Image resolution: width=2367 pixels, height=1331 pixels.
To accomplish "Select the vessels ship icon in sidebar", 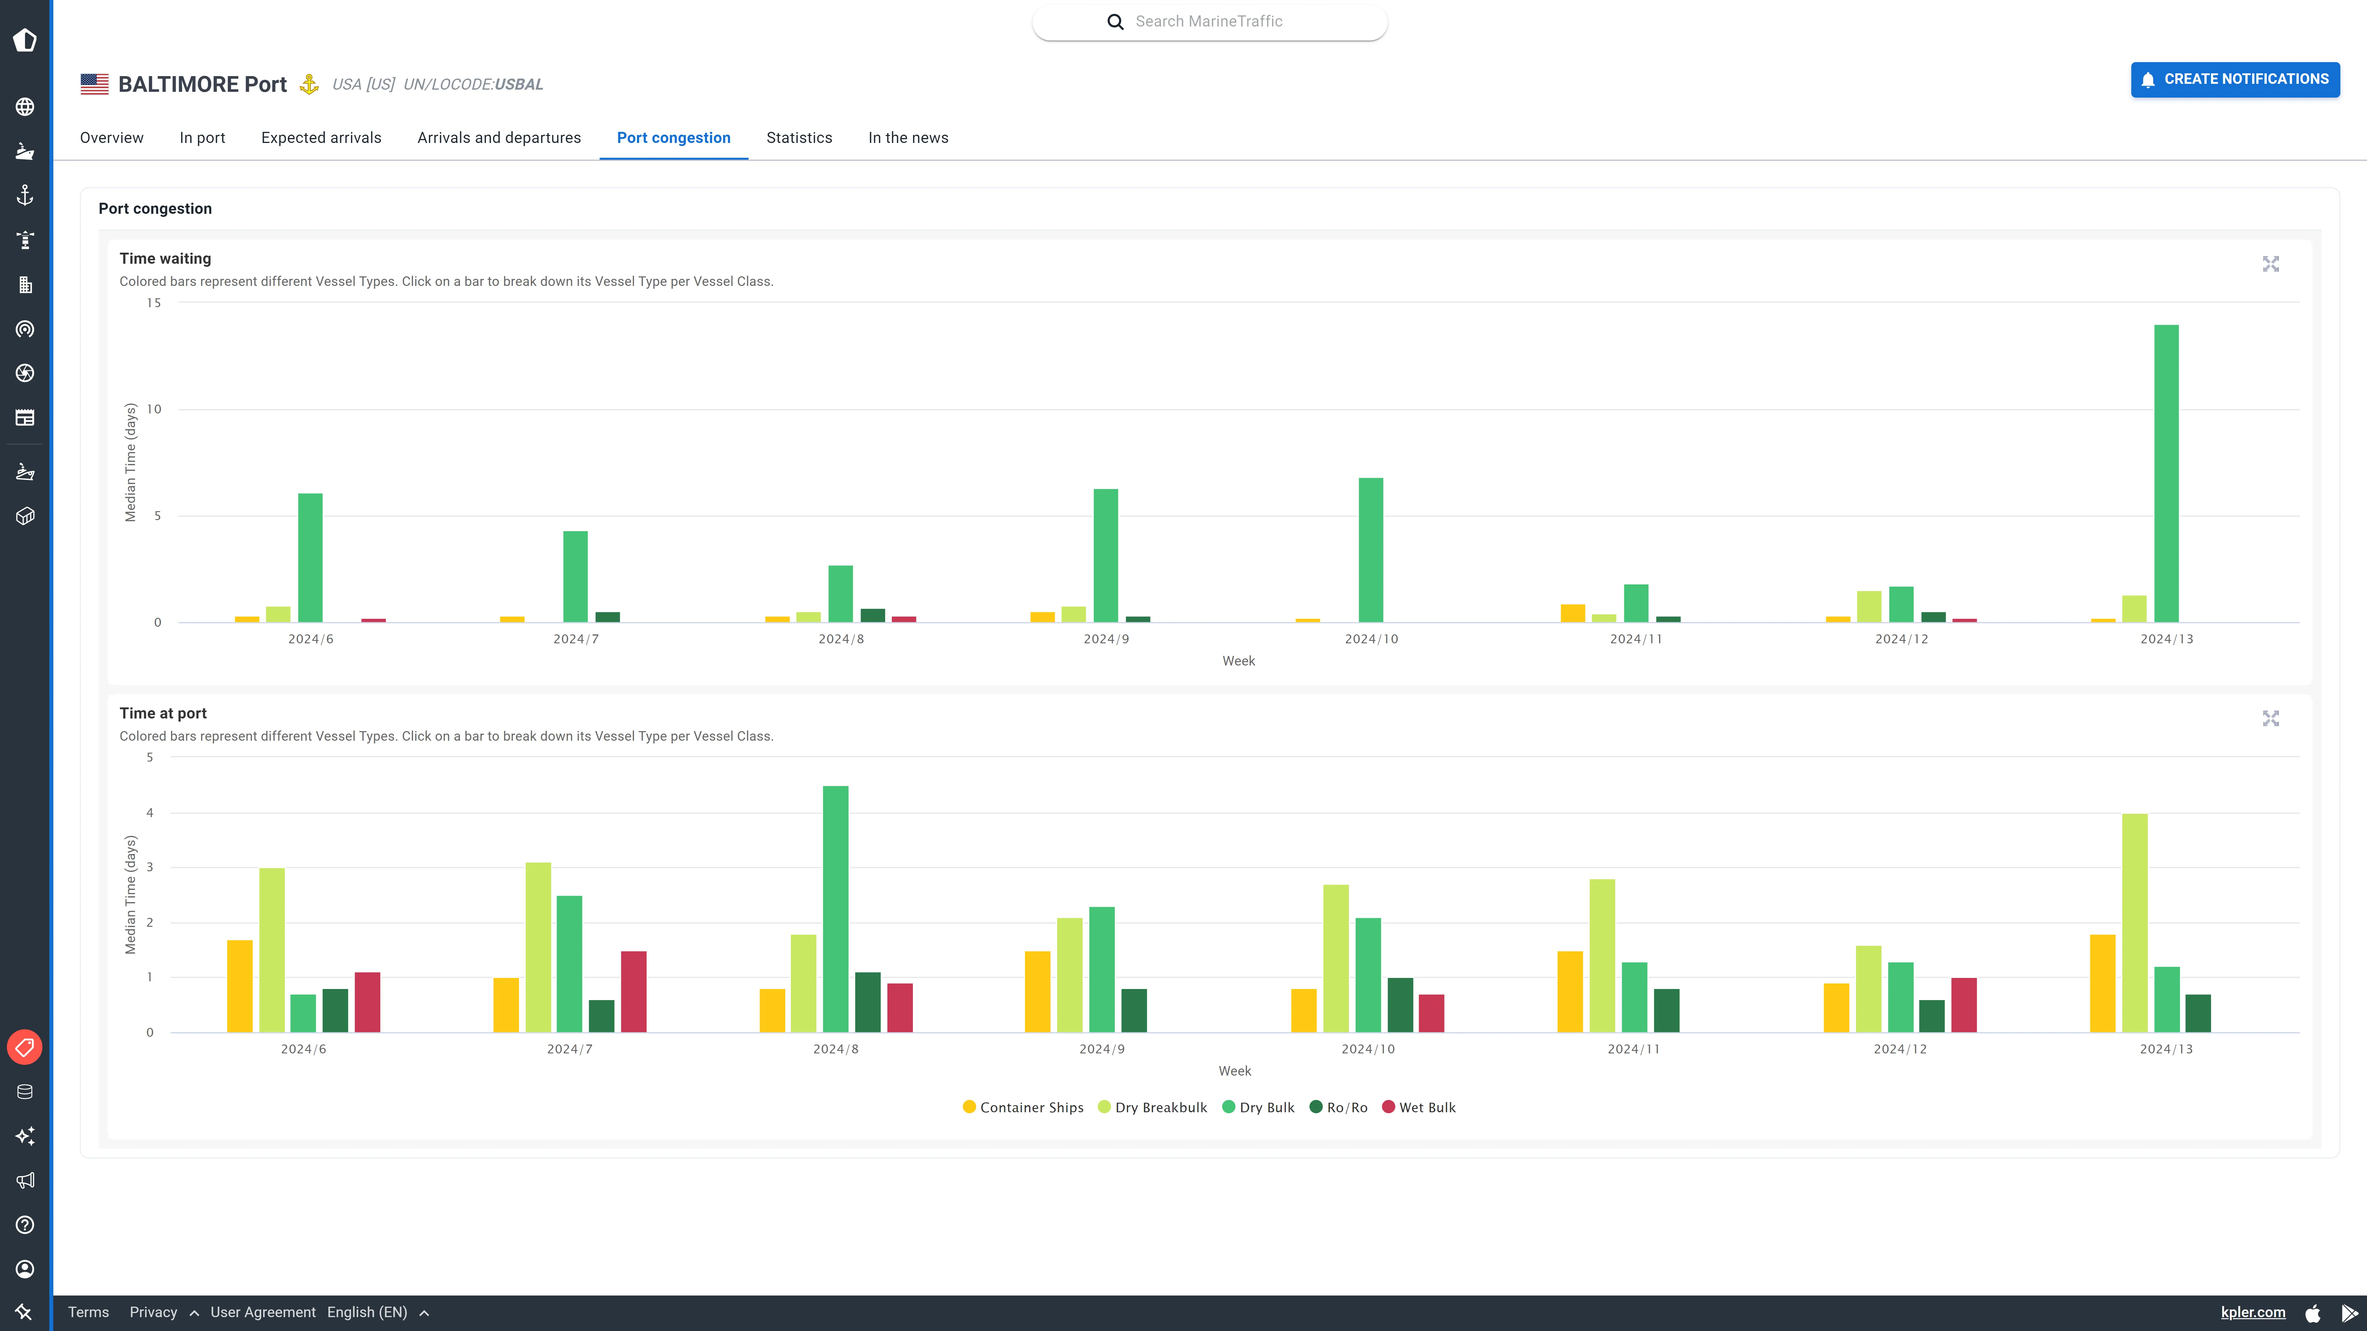I will coord(25,152).
